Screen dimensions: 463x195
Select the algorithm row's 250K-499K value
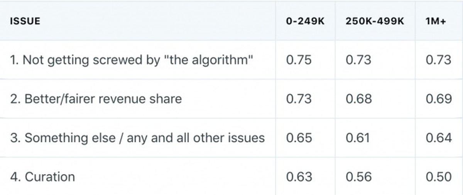point(358,60)
